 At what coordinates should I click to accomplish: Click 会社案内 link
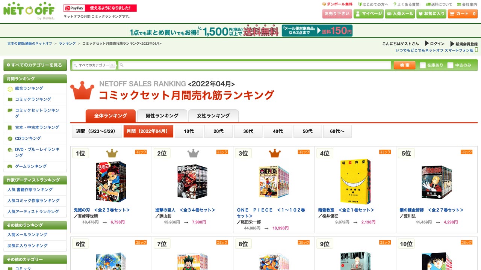(x=467, y=4)
